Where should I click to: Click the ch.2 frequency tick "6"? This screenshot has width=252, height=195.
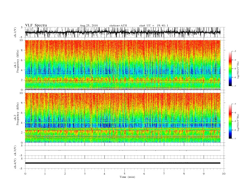tap(22, 113)
